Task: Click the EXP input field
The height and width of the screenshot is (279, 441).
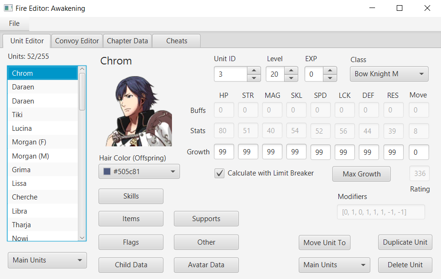Action: coord(314,74)
